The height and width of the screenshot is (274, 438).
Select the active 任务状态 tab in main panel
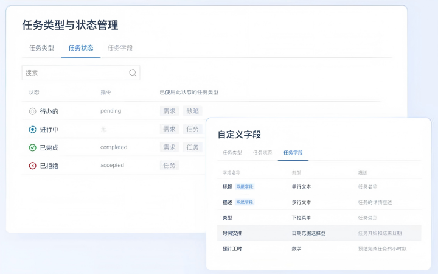tap(81, 47)
